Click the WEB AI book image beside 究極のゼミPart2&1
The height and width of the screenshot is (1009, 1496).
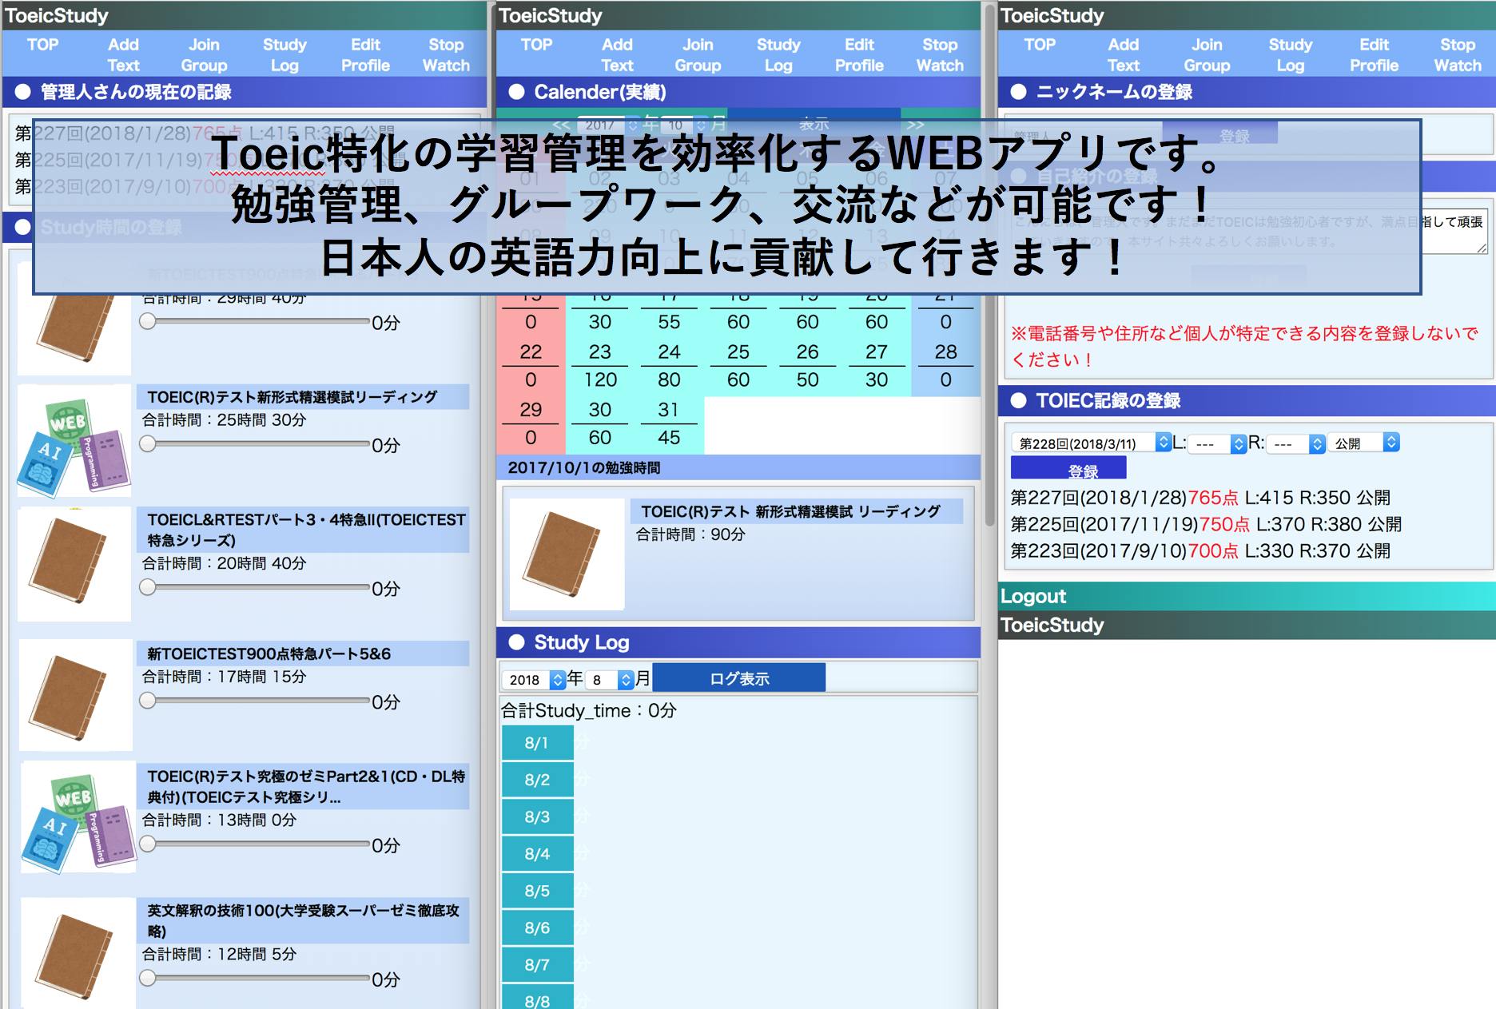(x=78, y=816)
